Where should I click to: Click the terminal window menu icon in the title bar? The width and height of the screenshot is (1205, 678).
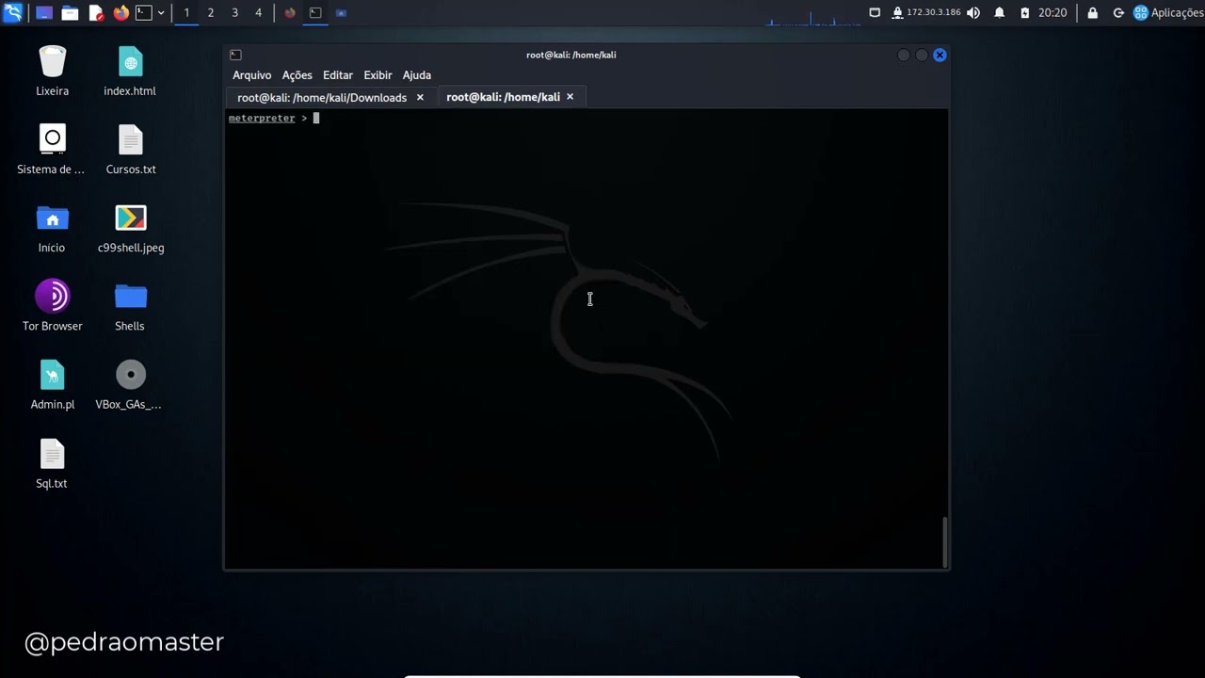[x=235, y=55]
